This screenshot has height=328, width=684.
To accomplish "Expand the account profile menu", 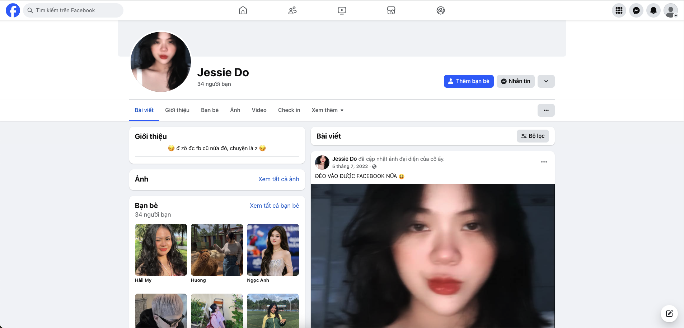I will tap(671, 10).
